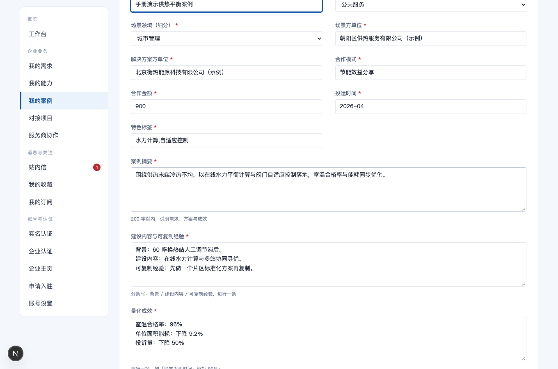The width and height of the screenshot is (558, 369).
Task: Open 对接项目 page
Action: point(64,118)
